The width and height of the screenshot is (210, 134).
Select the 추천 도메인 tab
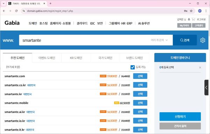pyautogui.click(x=17, y=58)
